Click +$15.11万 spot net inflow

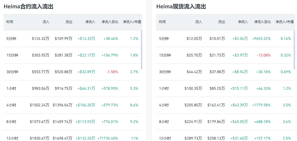click(x=239, y=88)
